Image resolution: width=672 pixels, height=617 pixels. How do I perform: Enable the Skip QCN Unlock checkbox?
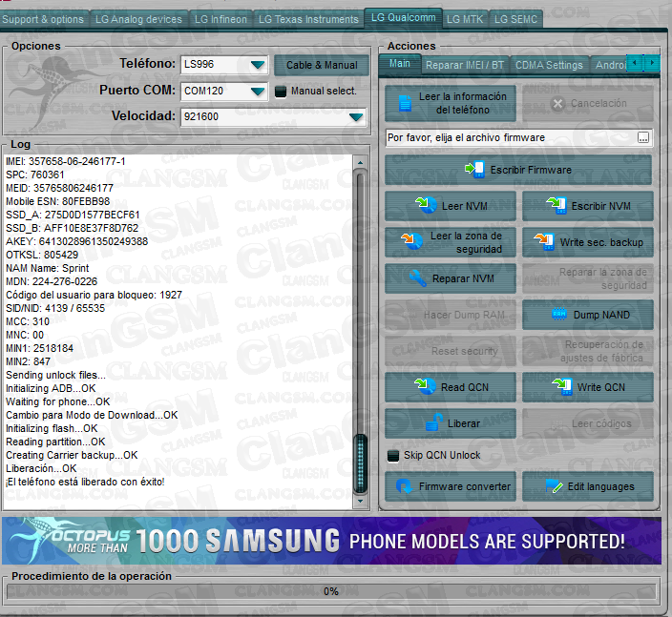click(x=393, y=456)
